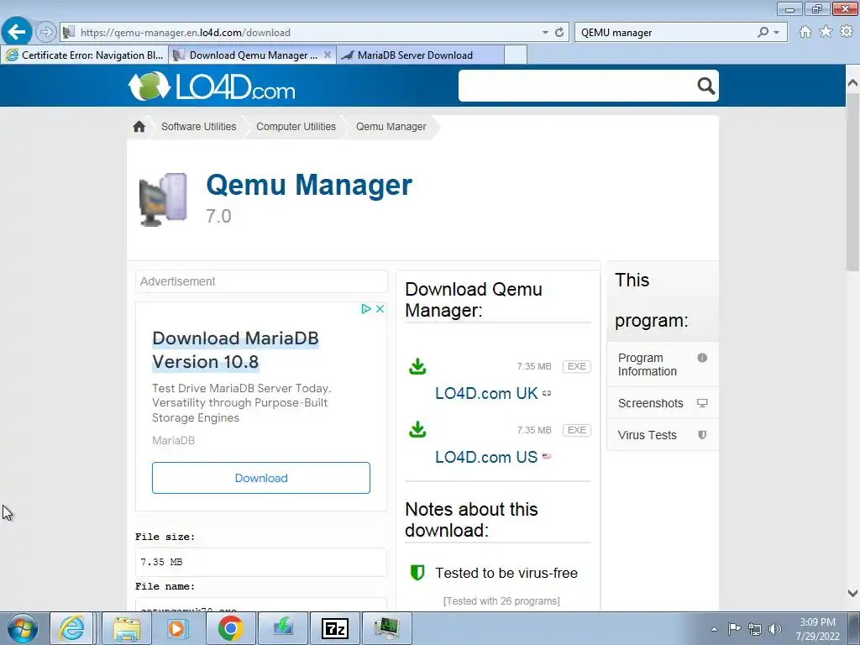Click the EXE badge beside US mirror
Viewport: 860px width, 645px height.
click(x=576, y=430)
